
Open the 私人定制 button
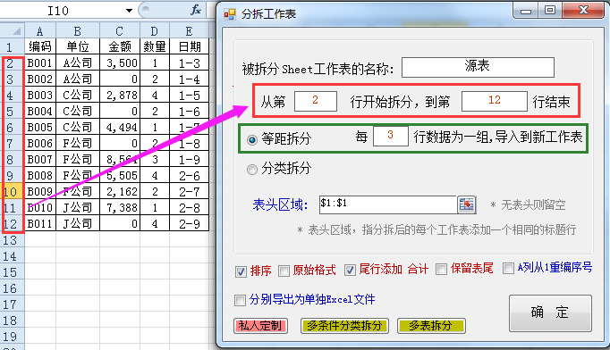[260, 326]
